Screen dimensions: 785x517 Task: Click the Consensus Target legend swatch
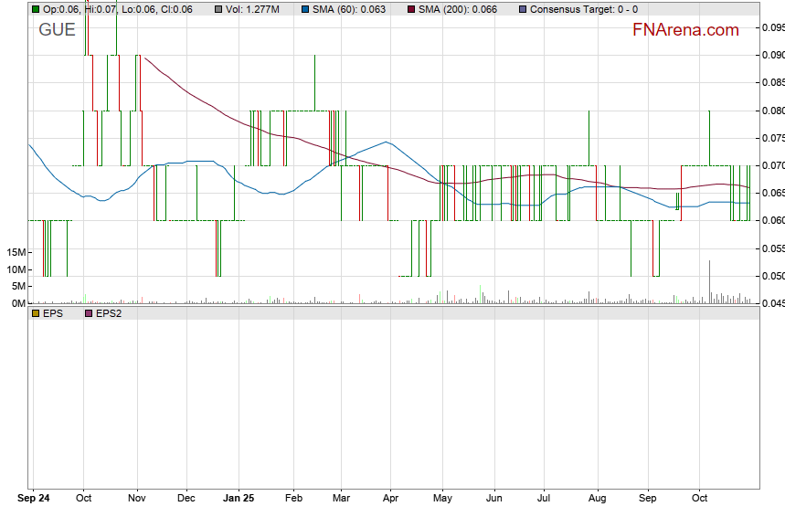pos(522,9)
